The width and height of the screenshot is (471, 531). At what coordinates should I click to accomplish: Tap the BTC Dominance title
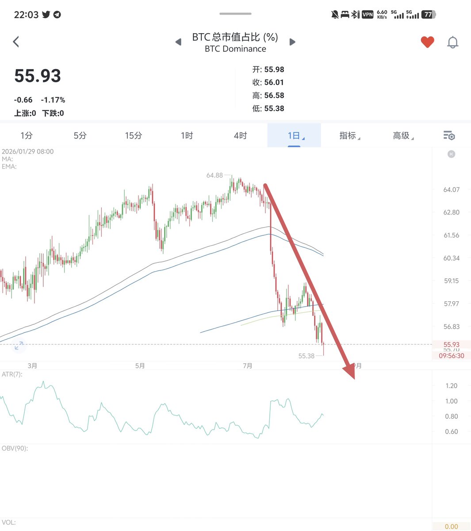[235, 49]
